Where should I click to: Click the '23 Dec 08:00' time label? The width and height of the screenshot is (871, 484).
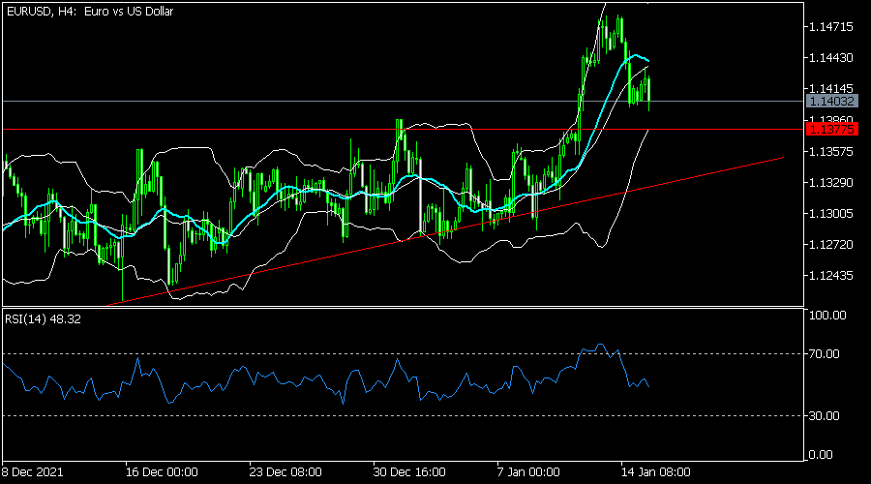click(285, 472)
